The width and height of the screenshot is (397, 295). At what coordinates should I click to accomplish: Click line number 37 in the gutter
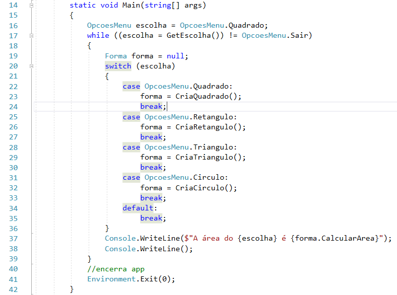(x=14, y=239)
